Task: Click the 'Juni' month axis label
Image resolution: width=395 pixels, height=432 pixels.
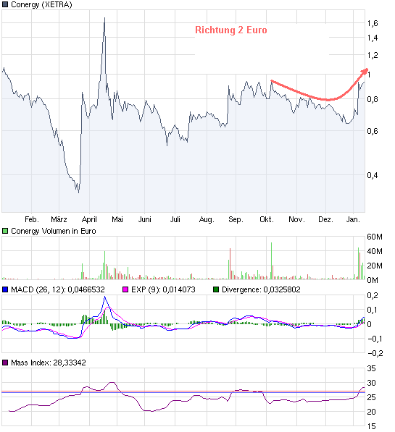Action: (x=145, y=219)
